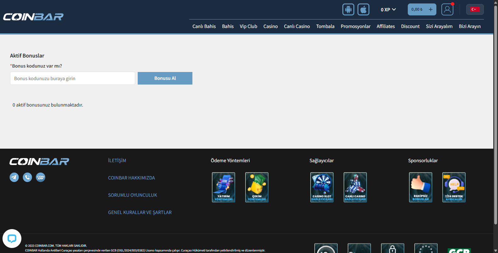Open the user profile icon
Image resolution: width=498 pixels, height=253 pixels.
(447, 9)
